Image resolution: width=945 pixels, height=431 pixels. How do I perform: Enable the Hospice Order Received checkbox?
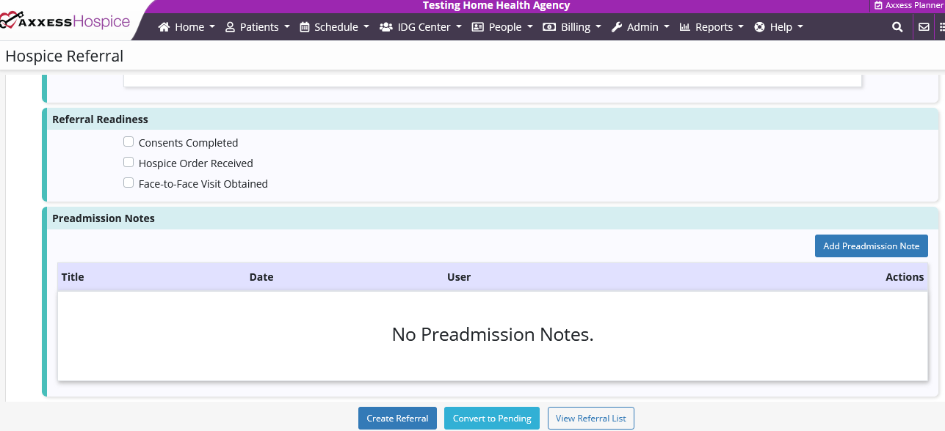128,163
